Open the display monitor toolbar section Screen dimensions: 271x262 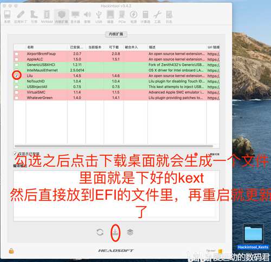(75, 17)
